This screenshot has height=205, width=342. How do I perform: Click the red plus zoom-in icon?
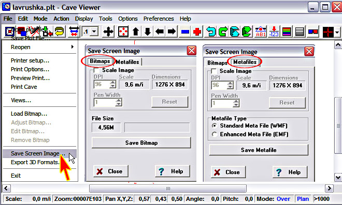point(197,31)
